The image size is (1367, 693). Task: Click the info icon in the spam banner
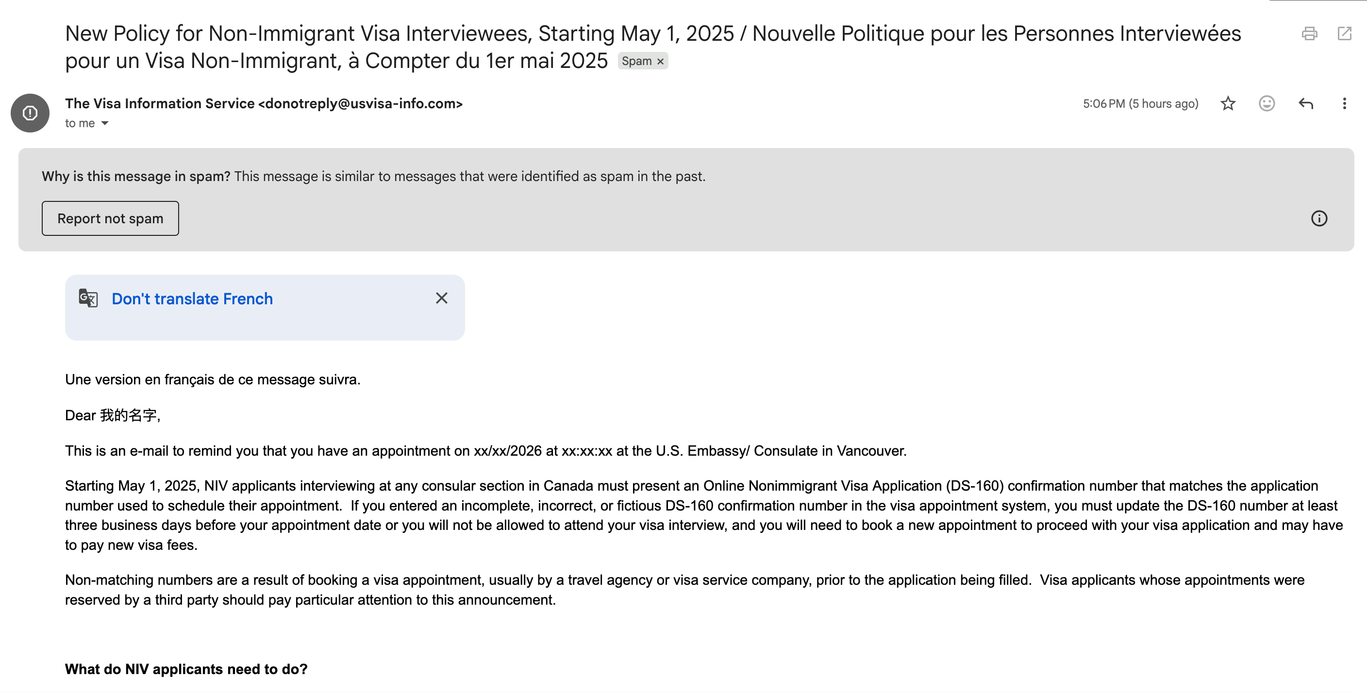pyautogui.click(x=1319, y=218)
